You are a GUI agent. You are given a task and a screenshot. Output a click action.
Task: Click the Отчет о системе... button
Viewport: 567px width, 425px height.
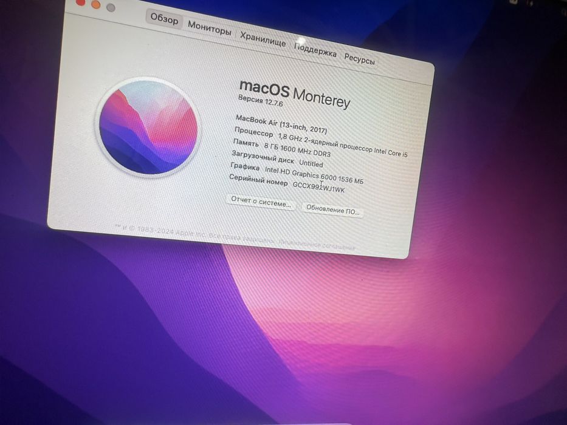(x=261, y=202)
